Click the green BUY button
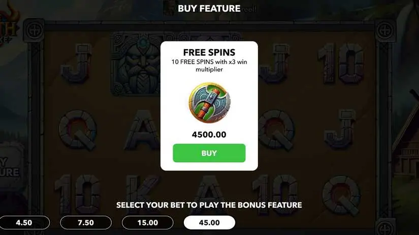Viewport: 419px width, 235px height. (x=209, y=153)
